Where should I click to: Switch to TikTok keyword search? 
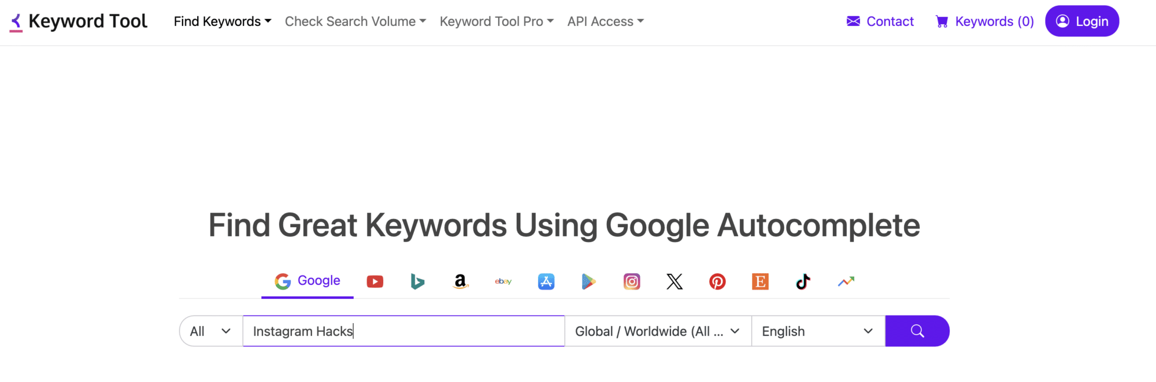pyautogui.click(x=803, y=281)
